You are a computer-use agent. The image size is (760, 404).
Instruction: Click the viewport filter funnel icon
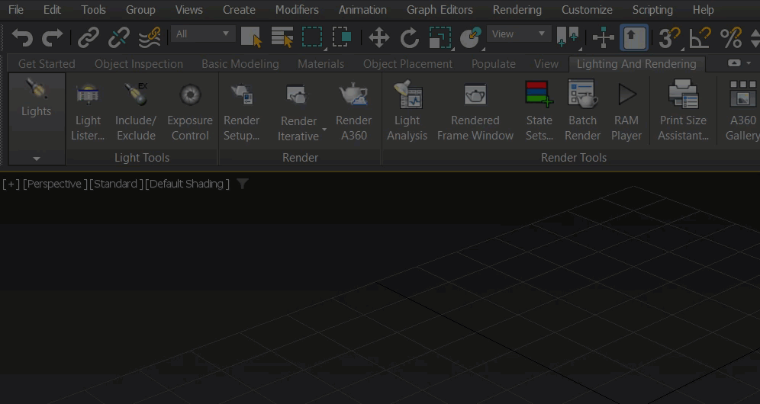(243, 184)
